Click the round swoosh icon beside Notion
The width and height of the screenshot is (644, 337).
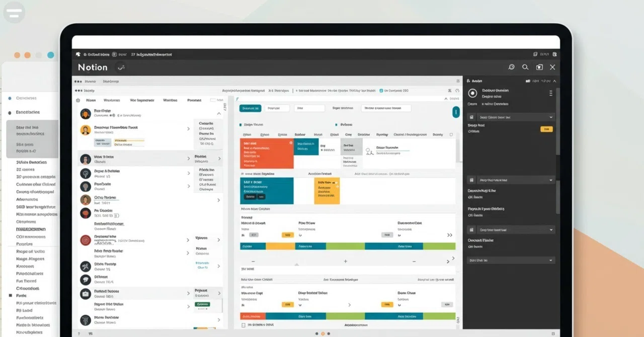[x=121, y=67]
